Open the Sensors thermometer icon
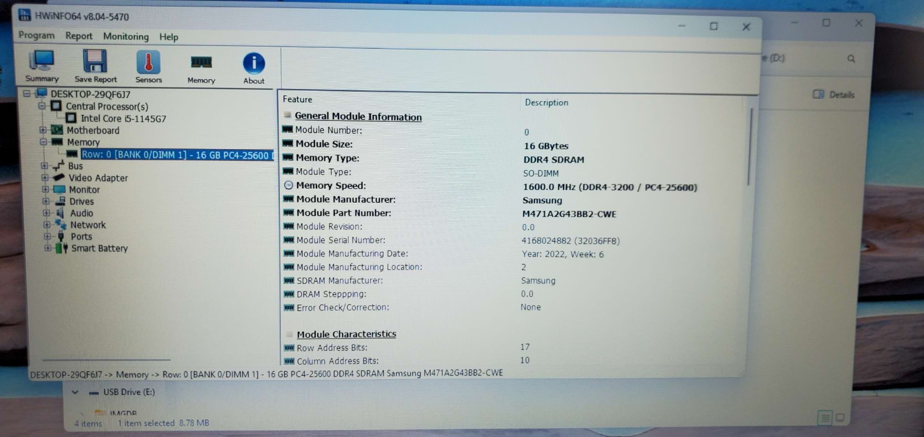Image resolution: width=924 pixels, height=437 pixels. point(148,66)
